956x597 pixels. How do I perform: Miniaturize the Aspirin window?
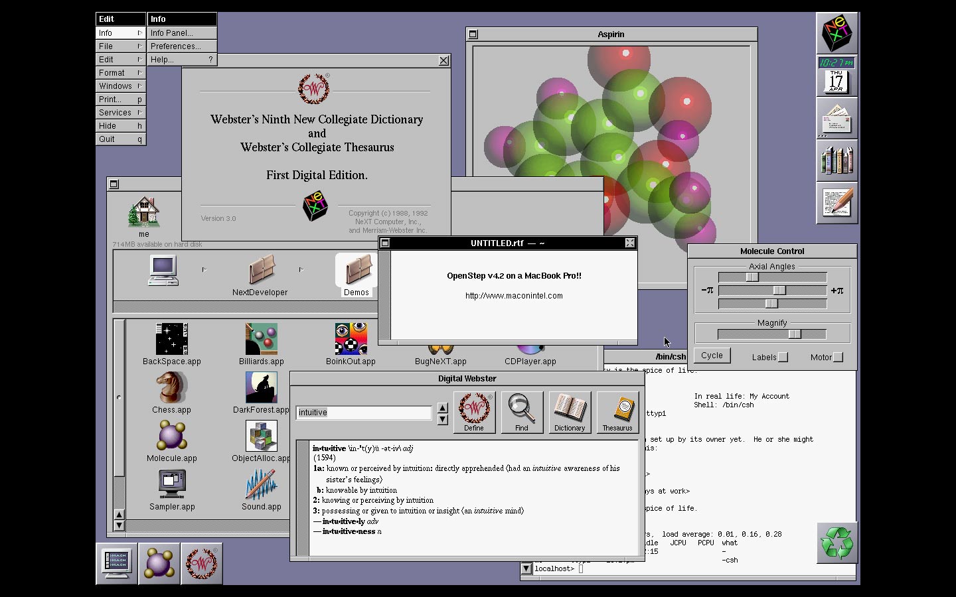point(473,34)
